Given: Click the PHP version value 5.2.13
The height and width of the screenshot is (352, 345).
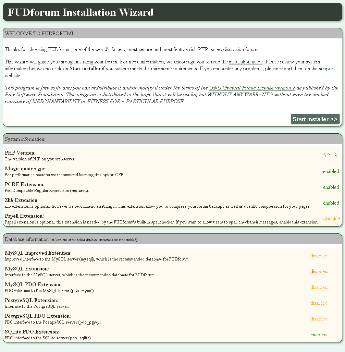Looking at the screenshot, I should pyautogui.click(x=330, y=156).
